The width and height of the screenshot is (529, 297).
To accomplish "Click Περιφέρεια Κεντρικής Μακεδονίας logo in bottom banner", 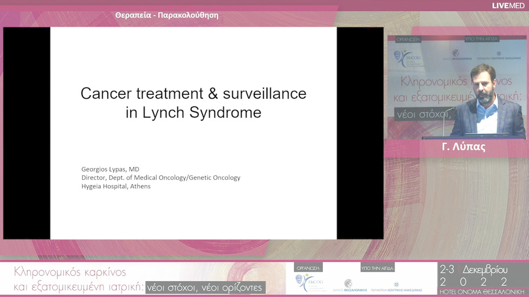I will click(x=396, y=286).
